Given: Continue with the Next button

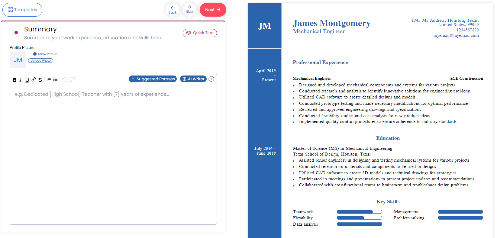Looking at the screenshot, I should pos(213,10).
